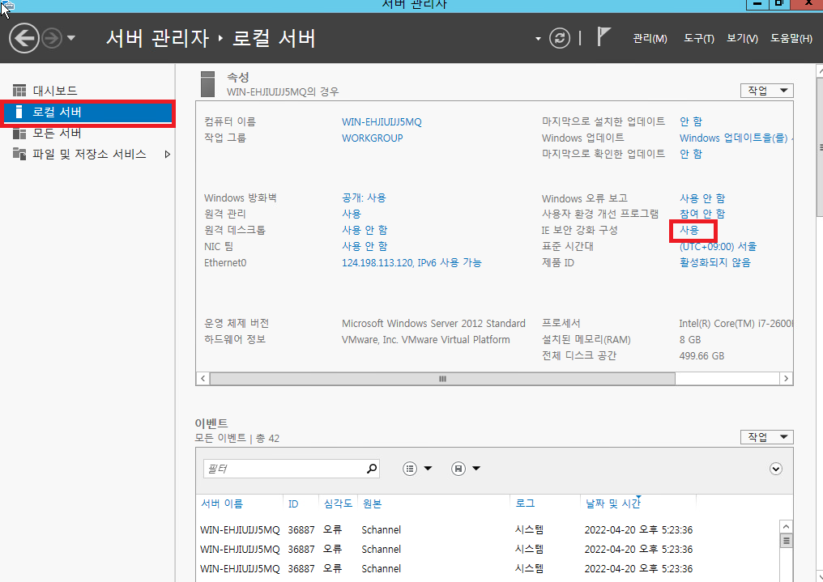Click the Windows 업데이트 link value
Viewport: 823px width, 582px height.
[736, 138]
